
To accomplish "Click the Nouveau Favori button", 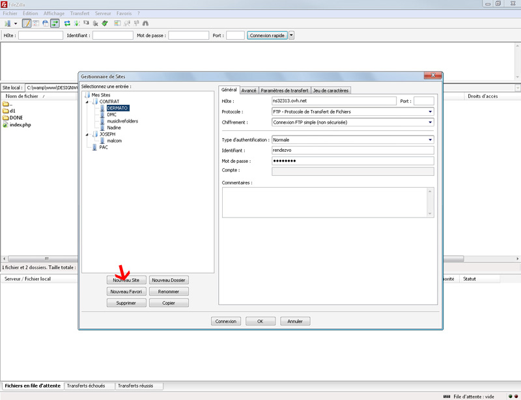I will pos(126,292).
